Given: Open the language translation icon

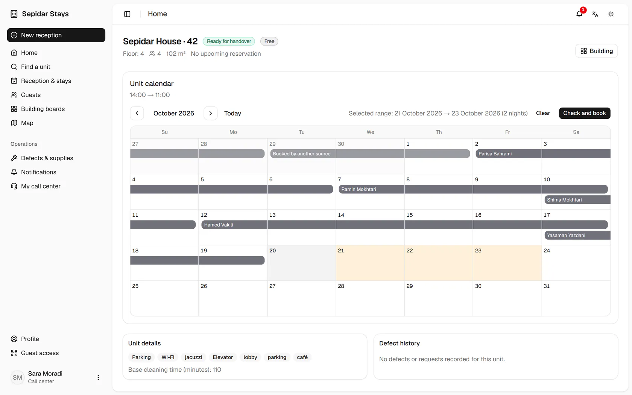Looking at the screenshot, I should (x=595, y=14).
